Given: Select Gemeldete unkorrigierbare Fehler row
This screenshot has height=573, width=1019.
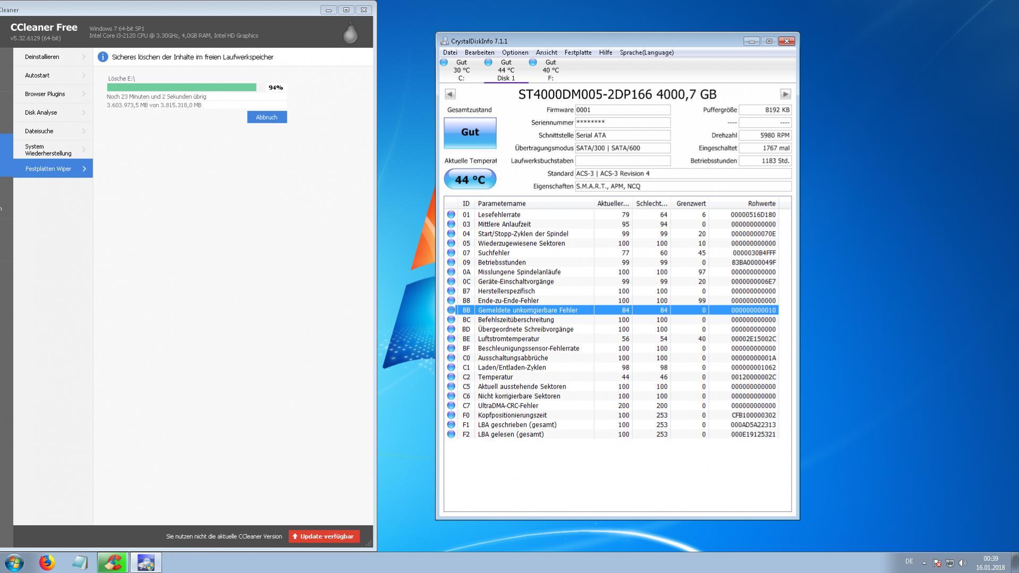Looking at the screenshot, I should (x=612, y=310).
